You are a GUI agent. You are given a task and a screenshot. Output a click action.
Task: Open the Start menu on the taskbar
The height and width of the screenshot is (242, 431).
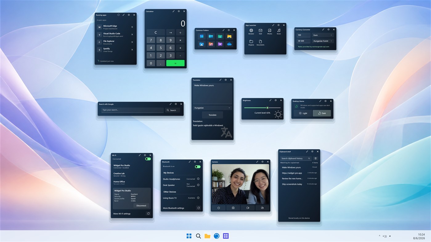pyautogui.click(x=189, y=236)
